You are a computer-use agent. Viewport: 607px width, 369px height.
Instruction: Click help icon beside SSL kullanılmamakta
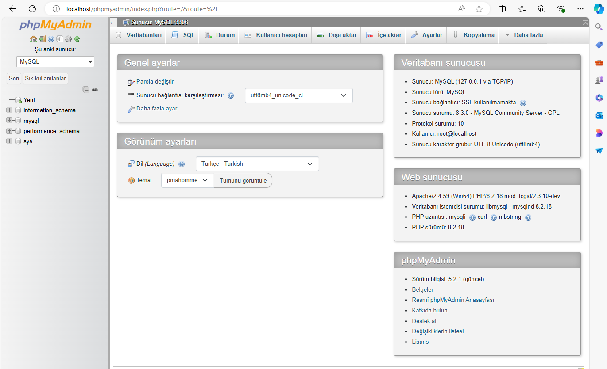tap(523, 103)
